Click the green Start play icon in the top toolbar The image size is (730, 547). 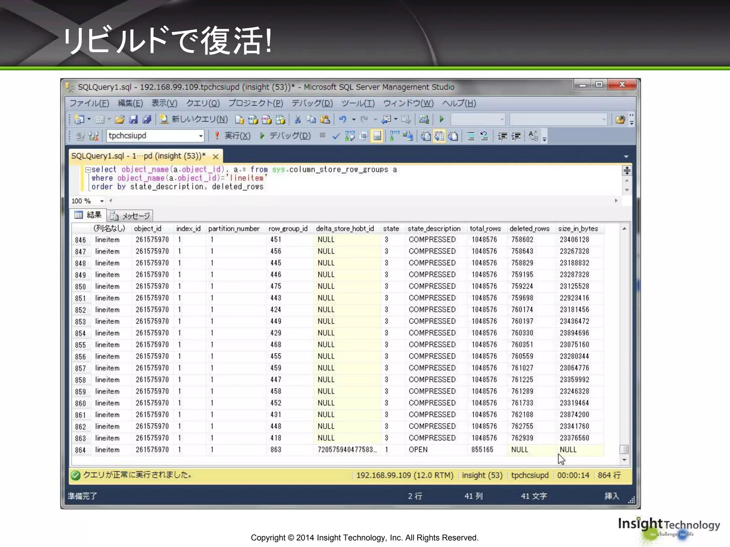pos(442,119)
